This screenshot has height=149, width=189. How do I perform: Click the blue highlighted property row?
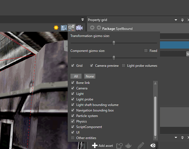coord(174,45)
